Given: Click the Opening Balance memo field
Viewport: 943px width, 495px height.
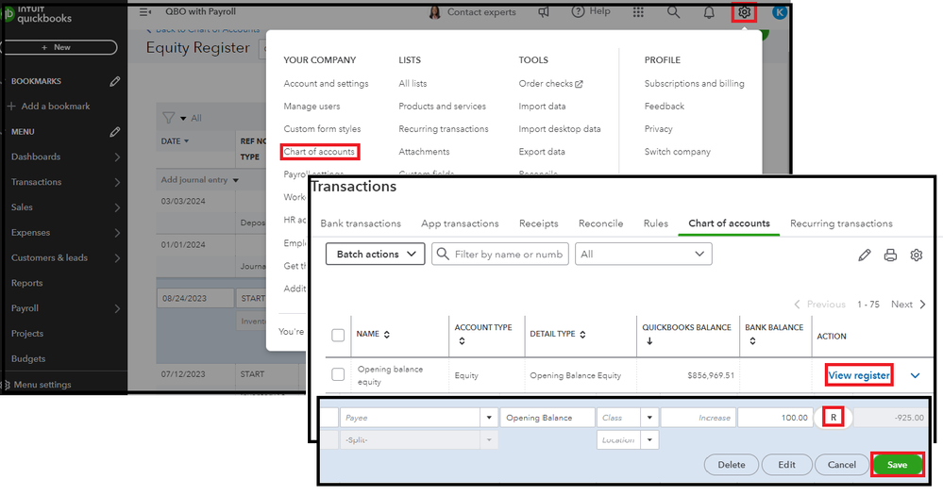Looking at the screenshot, I should [x=547, y=418].
